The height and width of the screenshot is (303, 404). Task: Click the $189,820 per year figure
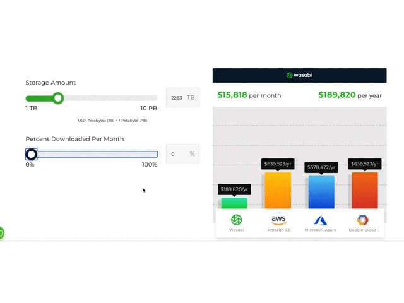tap(350, 95)
